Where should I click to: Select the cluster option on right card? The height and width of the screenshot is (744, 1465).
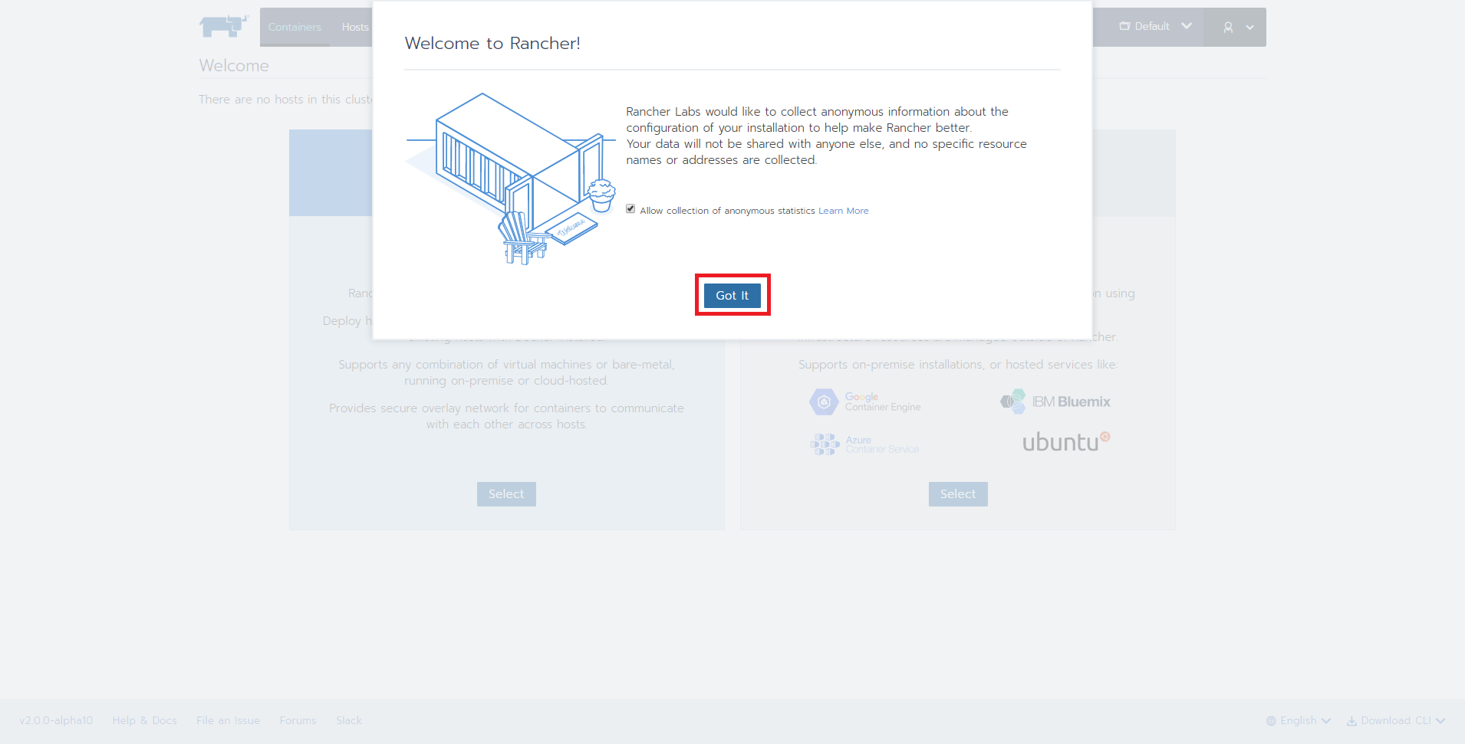point(958,494)
